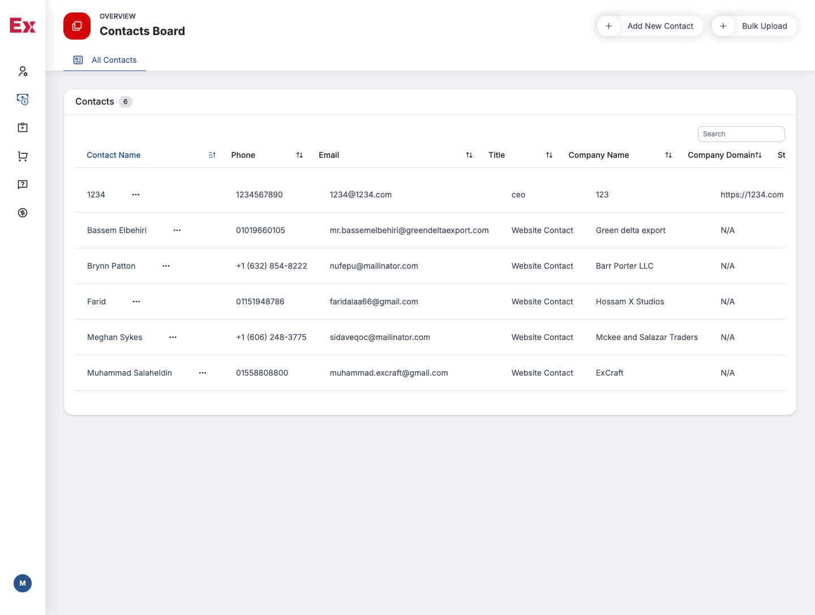Open the user settings sidebar icon

[23, 71]
